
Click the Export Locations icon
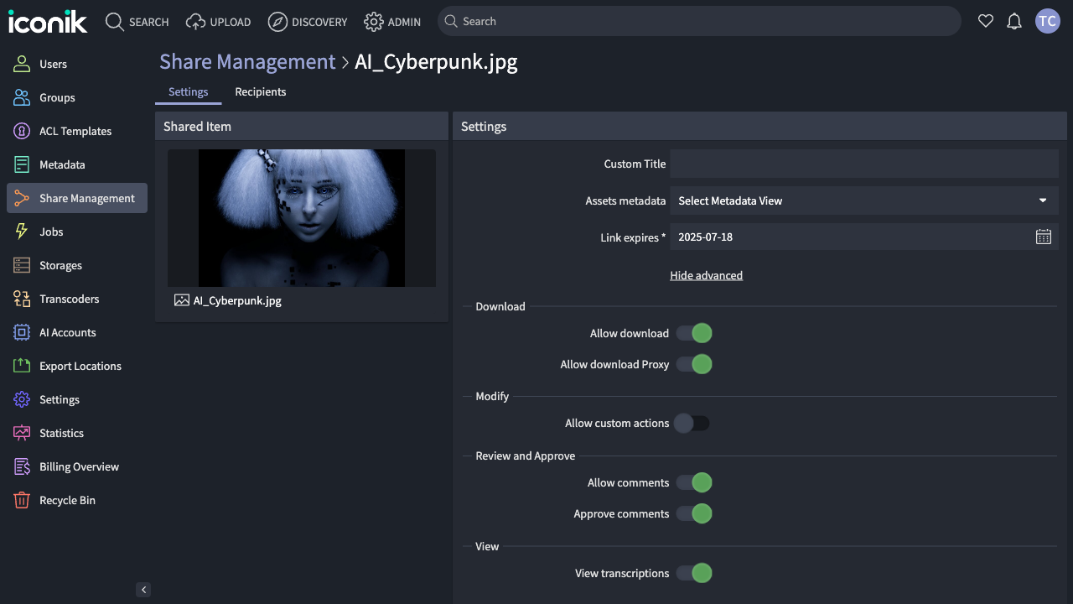click(x=22, y=366)
